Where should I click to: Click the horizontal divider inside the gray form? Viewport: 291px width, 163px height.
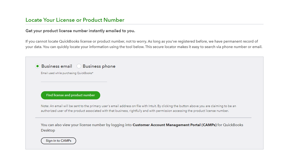[x=143, y=118]
